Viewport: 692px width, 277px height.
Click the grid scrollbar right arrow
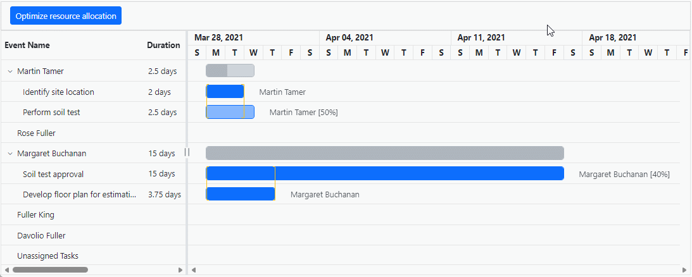tap(180, 270)
